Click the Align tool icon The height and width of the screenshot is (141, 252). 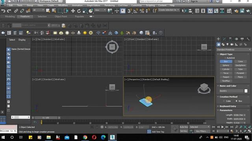click(190, 11)
